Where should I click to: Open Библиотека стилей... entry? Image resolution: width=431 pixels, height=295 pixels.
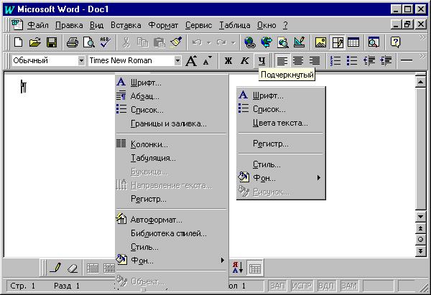(x=172, y=233)
